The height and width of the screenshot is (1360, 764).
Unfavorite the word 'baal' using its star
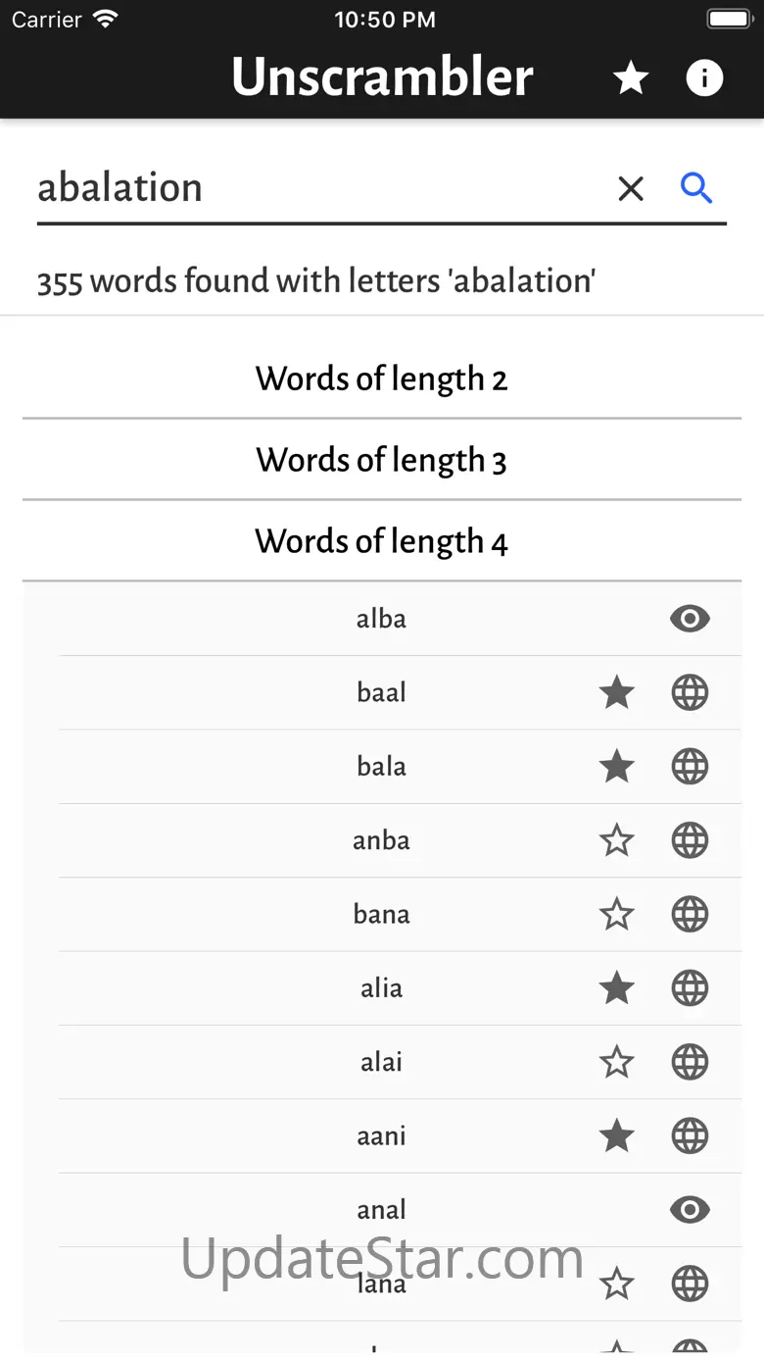tap(616, 693)
